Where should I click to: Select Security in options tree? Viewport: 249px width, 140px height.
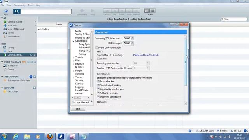pyautogui.click(x=79, y=80)
